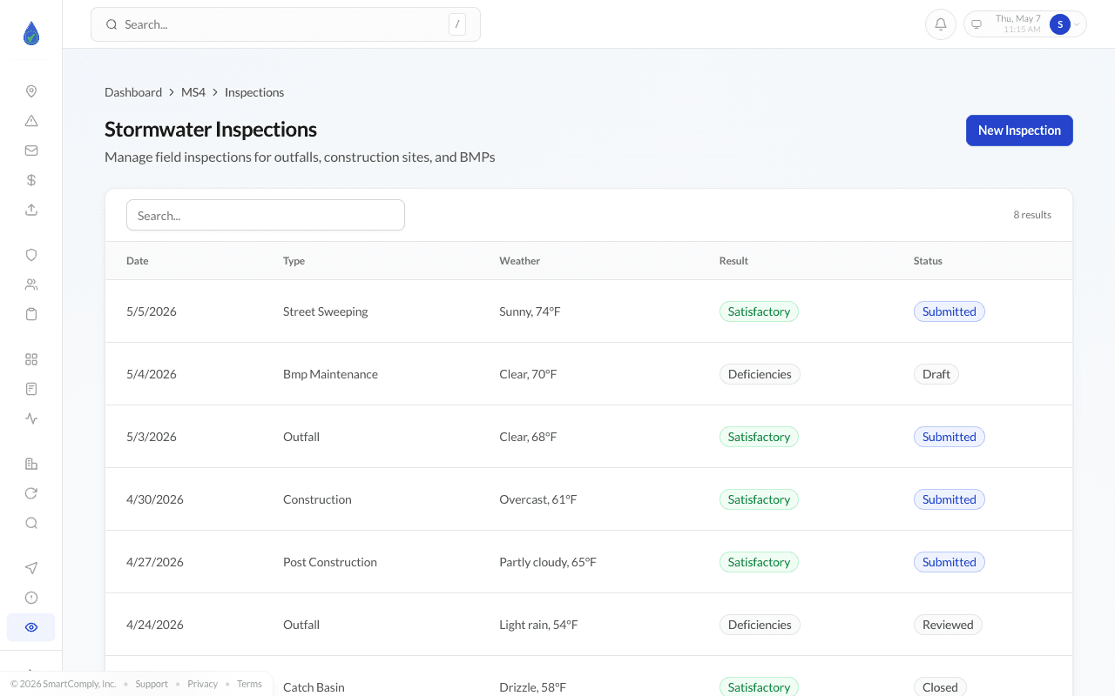Screen dimensions: 1115x696
Task: Open the activity pulse icon in sidebar
Action: 31,418
